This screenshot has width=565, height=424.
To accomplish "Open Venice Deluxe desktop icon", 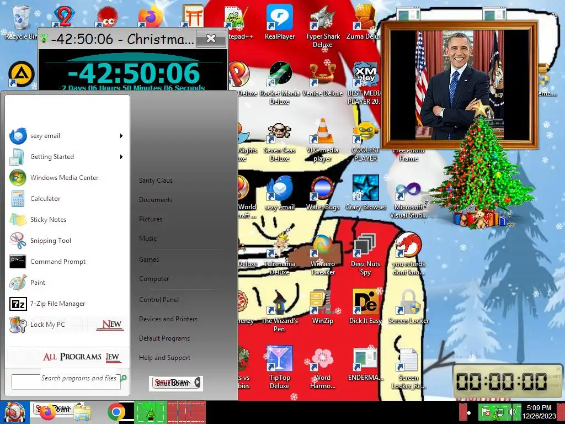I will [322, 79].
